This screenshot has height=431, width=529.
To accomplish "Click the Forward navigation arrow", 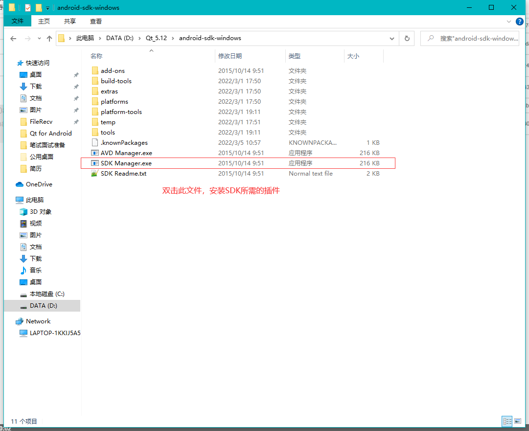I will click(x=28, y=39).
